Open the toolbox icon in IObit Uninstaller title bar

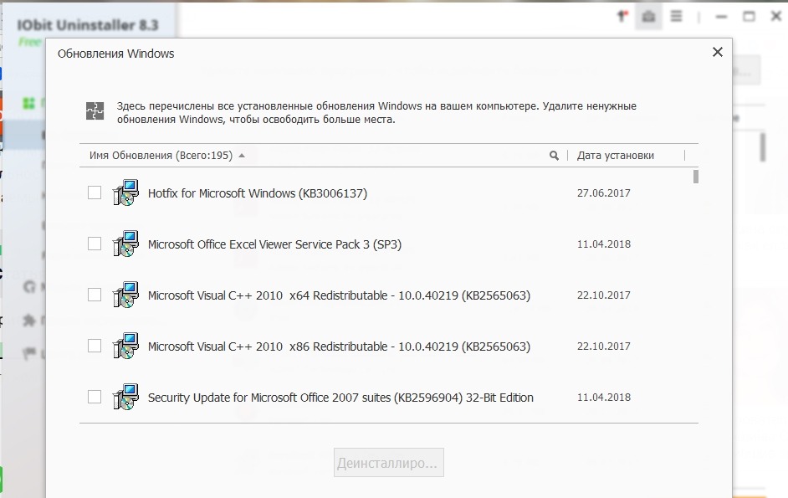point(648,17)
